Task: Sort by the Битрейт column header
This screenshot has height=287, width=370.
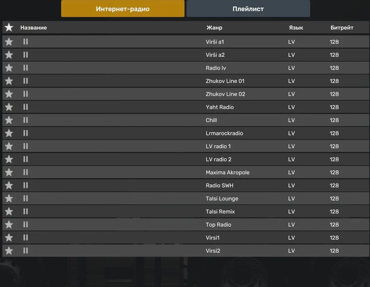Action: (342, 28)
